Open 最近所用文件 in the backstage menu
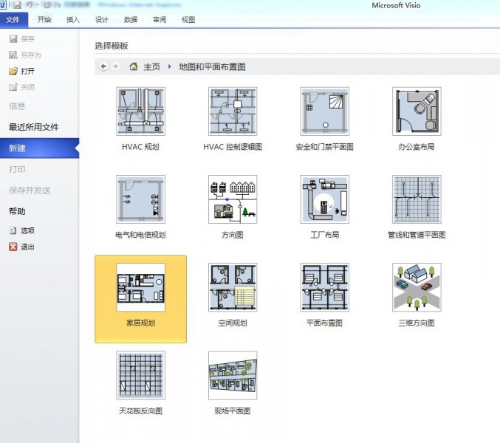This screenshot has height=443, width=500. coord(34,127)
